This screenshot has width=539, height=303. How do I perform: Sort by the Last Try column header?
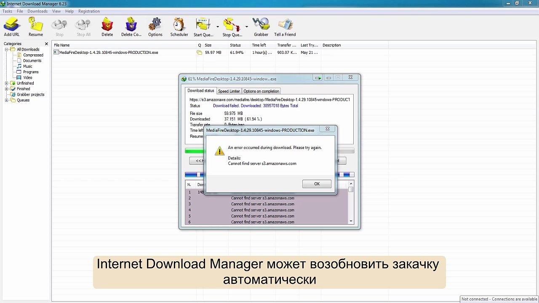tap(310, 45)
